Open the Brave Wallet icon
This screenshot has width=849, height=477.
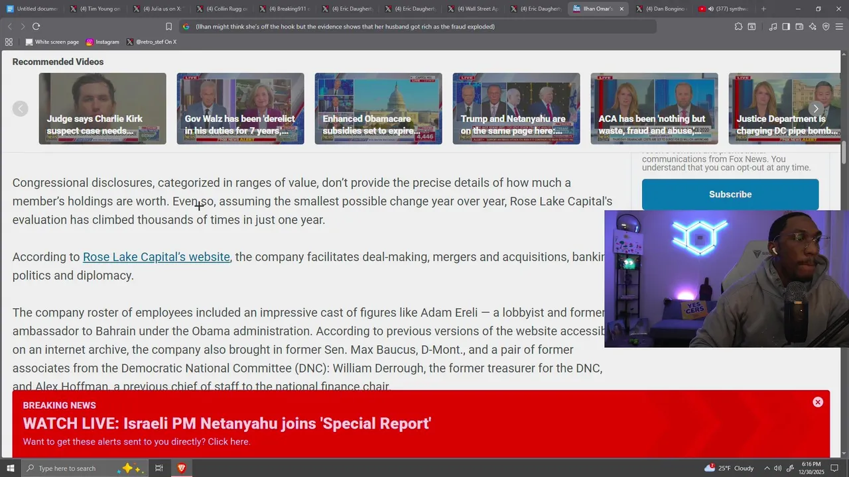point(799,26)
